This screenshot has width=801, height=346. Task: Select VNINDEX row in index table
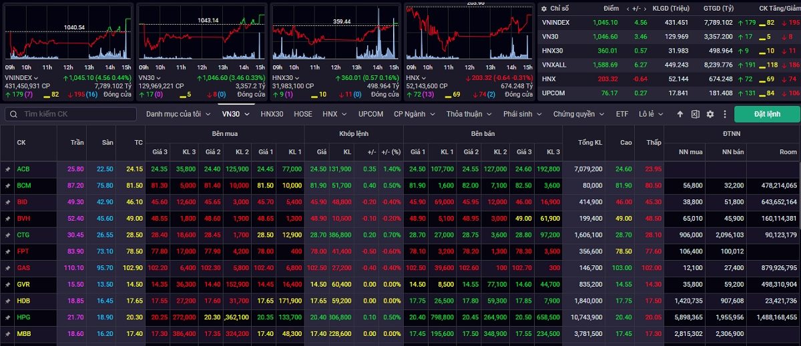pos(670,22)
